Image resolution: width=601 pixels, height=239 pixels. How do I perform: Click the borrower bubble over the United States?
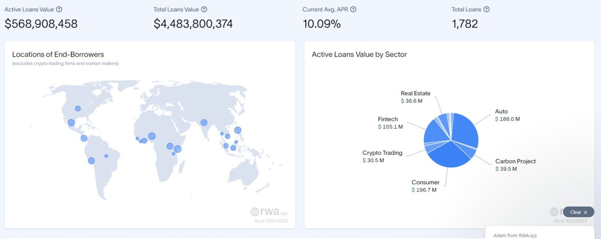pyautogui.click(x=78, y=109)
